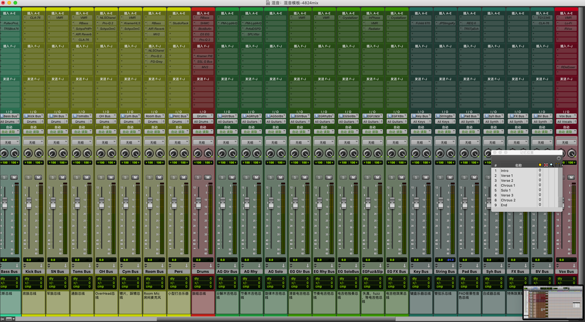This screenshot has height=322, width=585.
Task: Click the right pan knob on SN Bus
Action: tap(63, 153)
